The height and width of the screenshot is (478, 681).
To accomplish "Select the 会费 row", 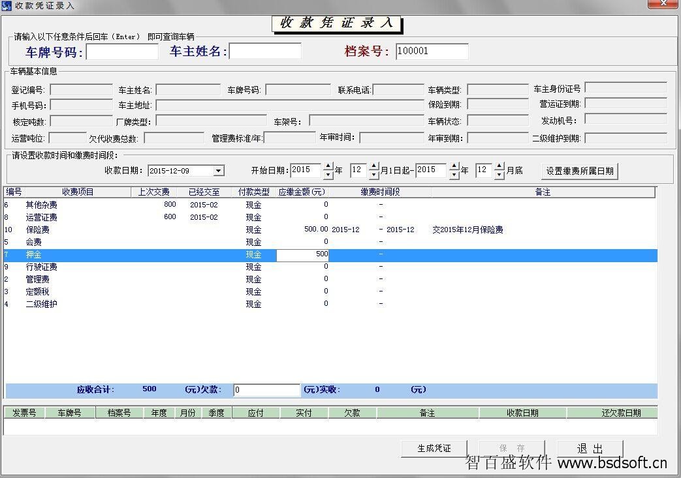I will [330, 242].
